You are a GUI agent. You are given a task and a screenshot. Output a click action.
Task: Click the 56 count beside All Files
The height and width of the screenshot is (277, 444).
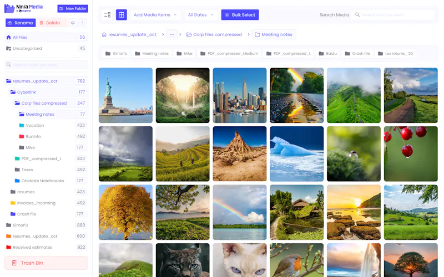pyautogui.click(x=82, y=37)
